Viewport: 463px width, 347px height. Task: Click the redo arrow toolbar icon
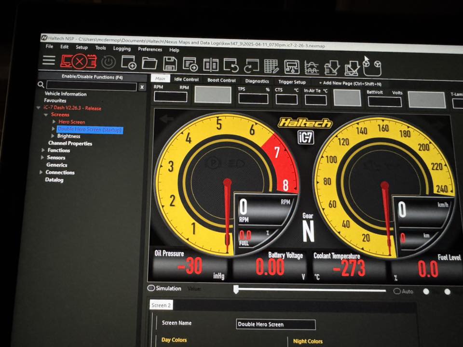tap(251, 66)
